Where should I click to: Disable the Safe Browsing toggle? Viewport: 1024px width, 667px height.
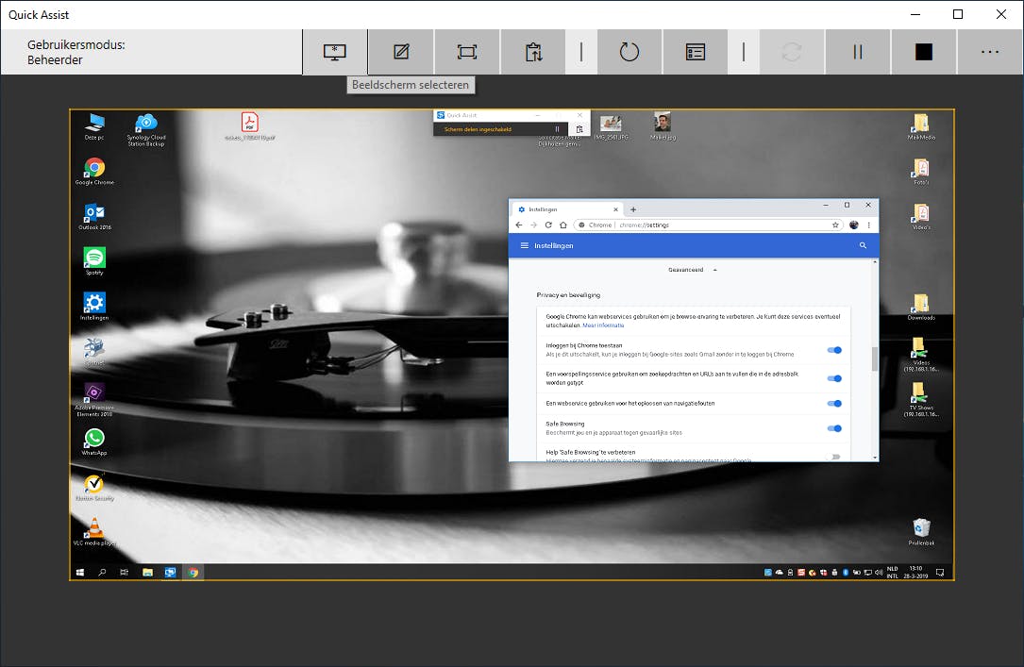pos(833,428)
